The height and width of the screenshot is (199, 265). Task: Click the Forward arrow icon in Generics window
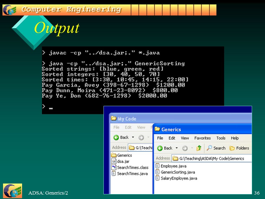click(185, 148)
